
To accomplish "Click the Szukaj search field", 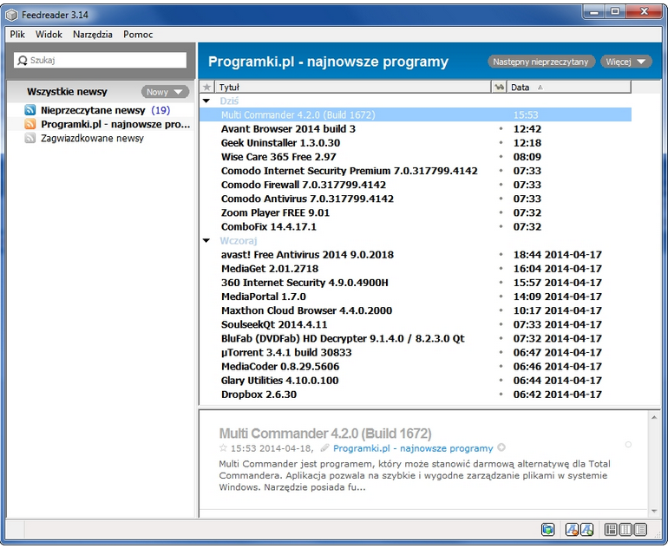I will 101,61.
